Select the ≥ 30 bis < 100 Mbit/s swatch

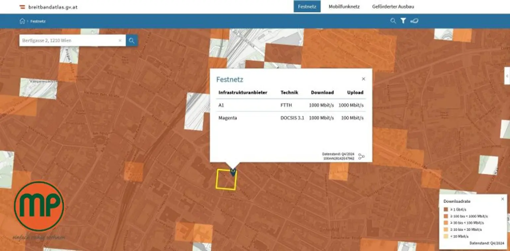click(x=446, y=223)
